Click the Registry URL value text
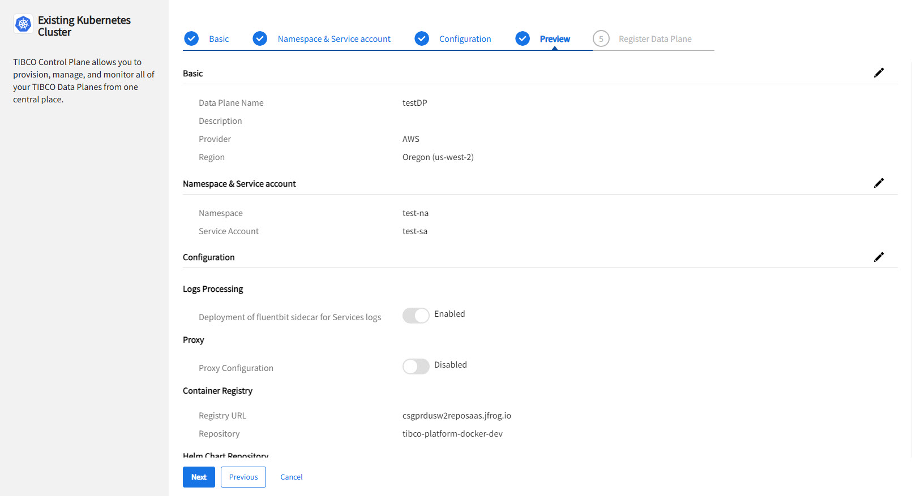Image resolution: width=912 pixels, height=496 pixels. click(x=456, y=416)
